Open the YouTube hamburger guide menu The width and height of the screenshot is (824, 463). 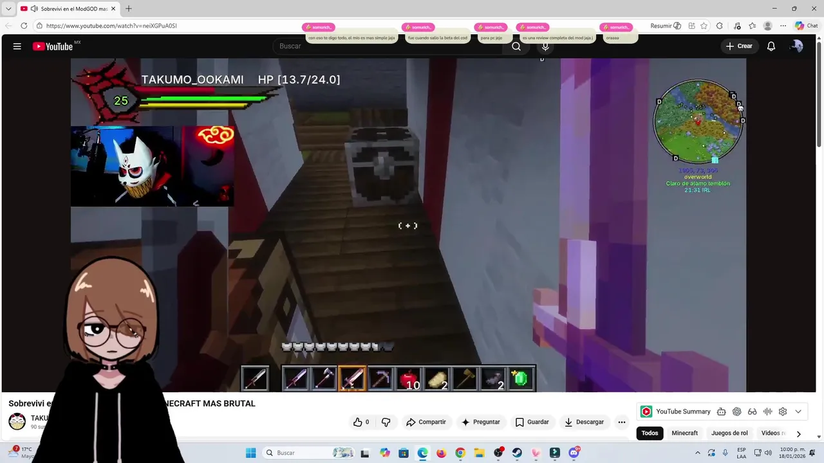(17, 46)
